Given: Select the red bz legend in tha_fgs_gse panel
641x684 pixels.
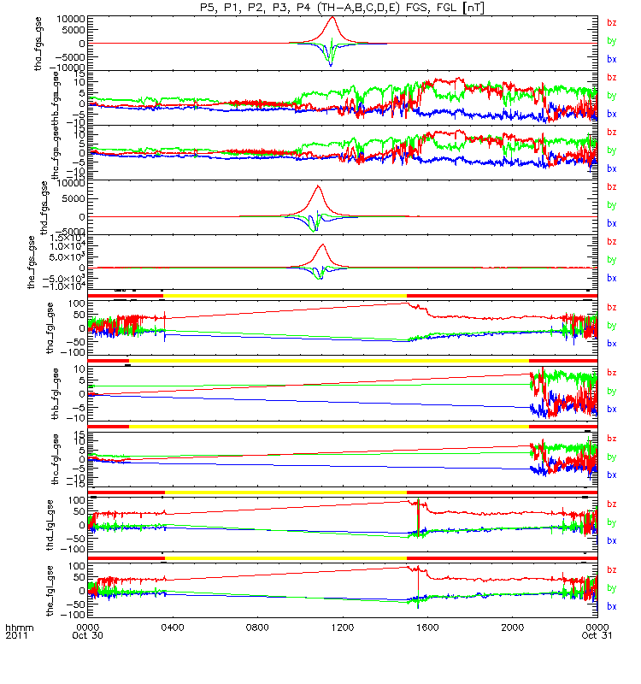Looking at the screenshot, I should pos(611,23).
